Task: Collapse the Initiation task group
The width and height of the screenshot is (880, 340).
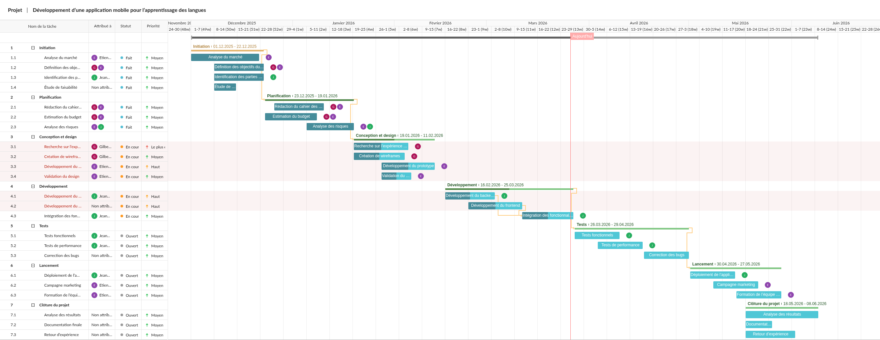Action: click(x=33, y=48)
